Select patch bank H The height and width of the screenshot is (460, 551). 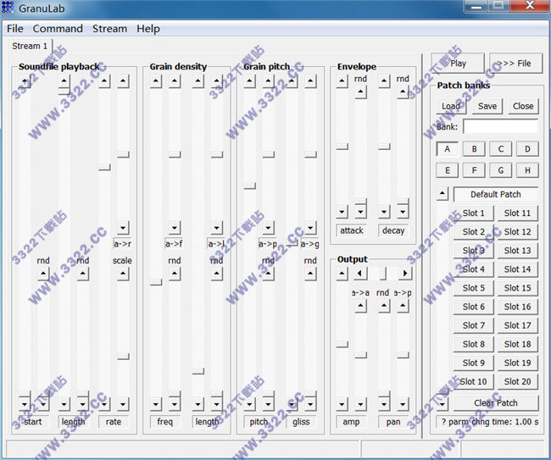(527, 170)
